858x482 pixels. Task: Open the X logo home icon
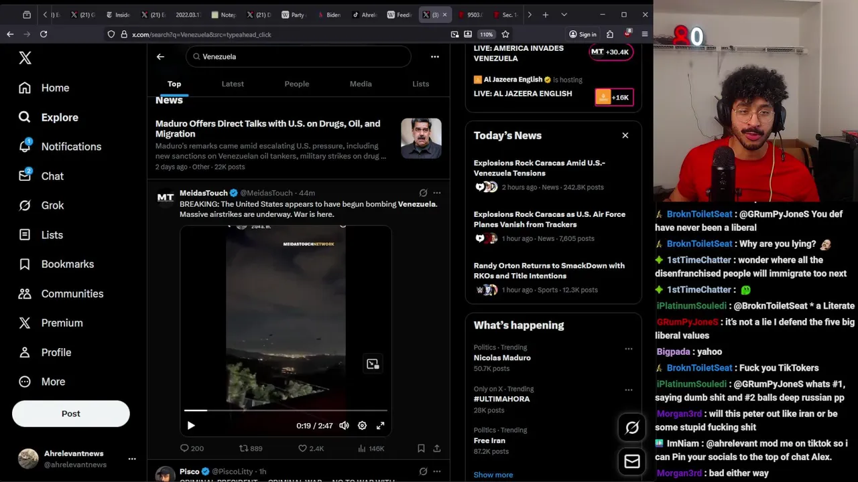(x=25, y=58)
